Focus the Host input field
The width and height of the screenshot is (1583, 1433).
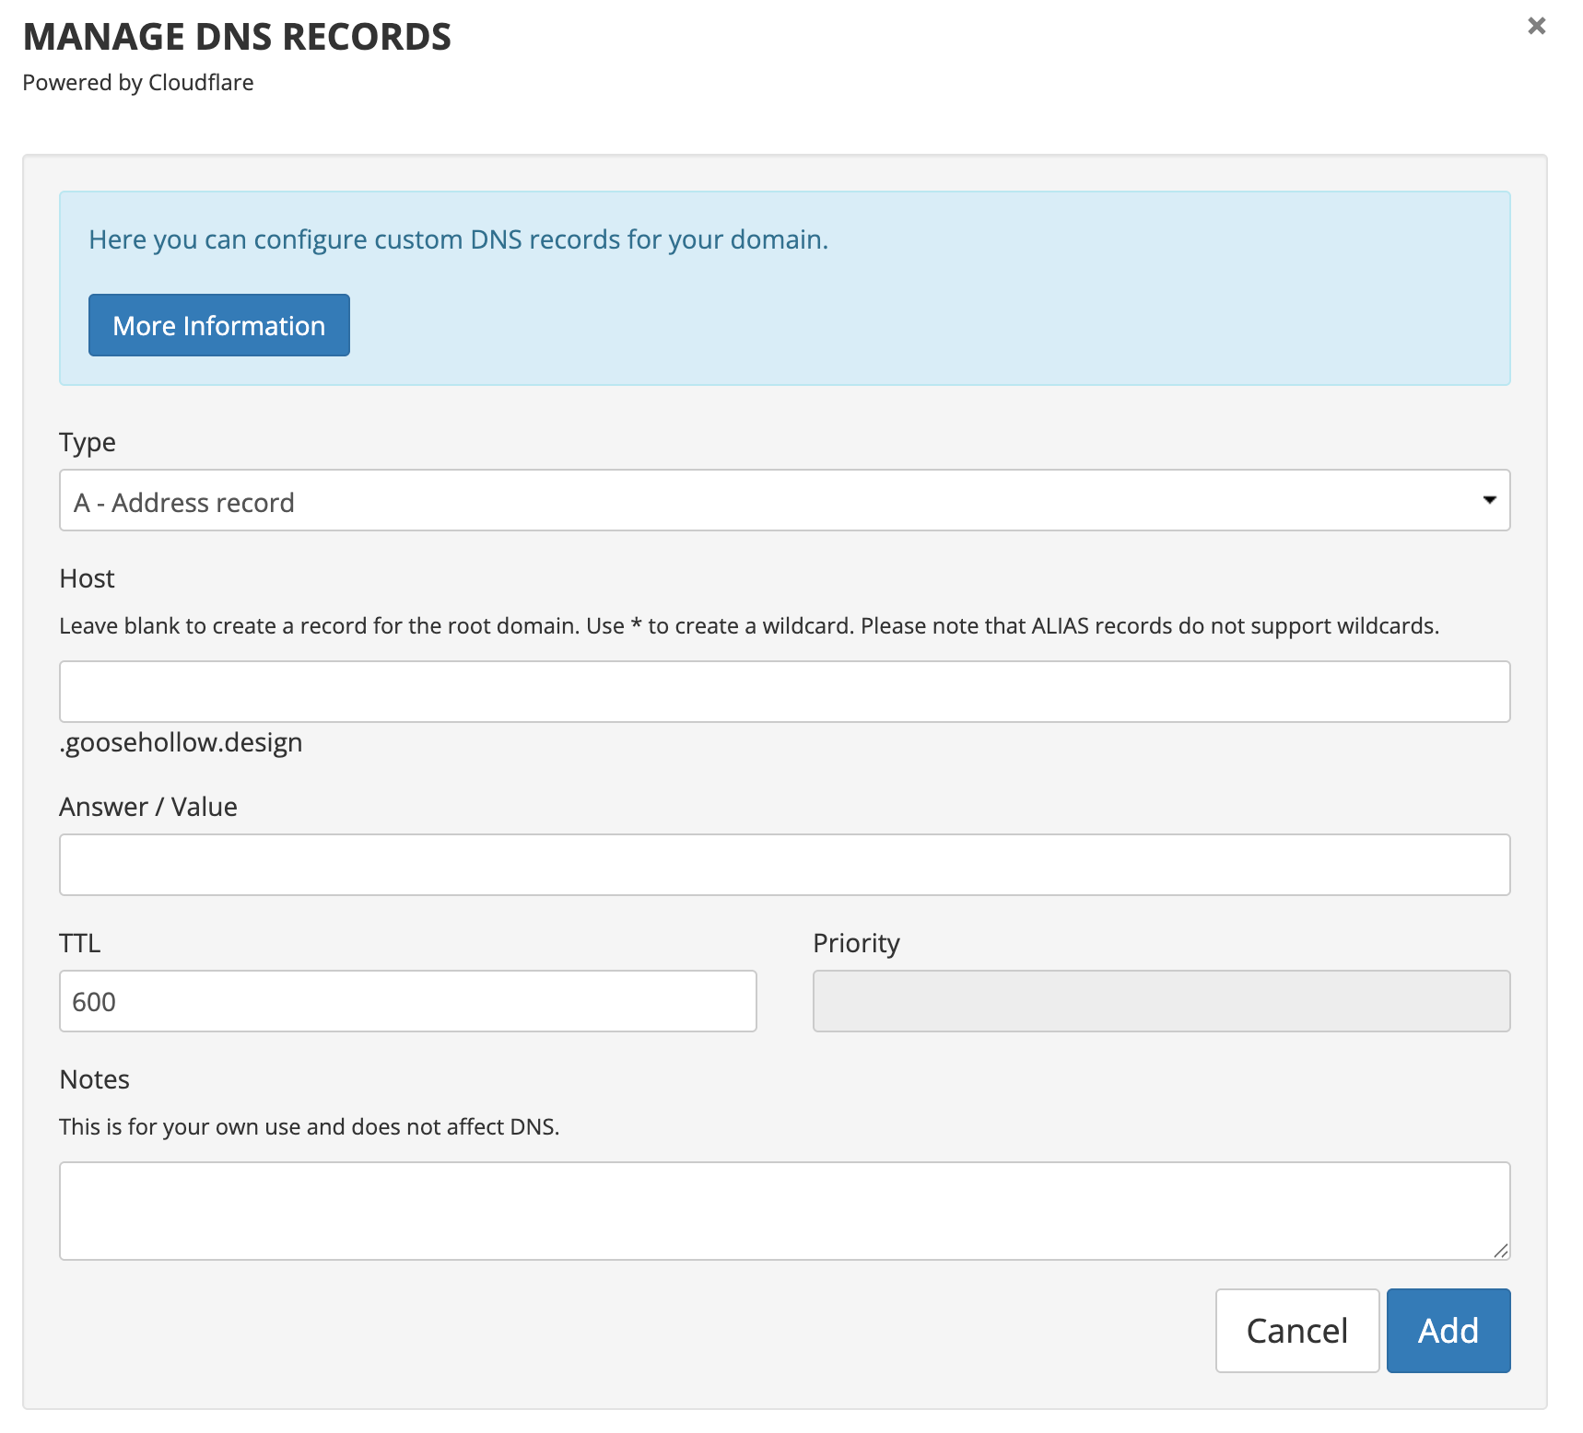click(783, 692)
